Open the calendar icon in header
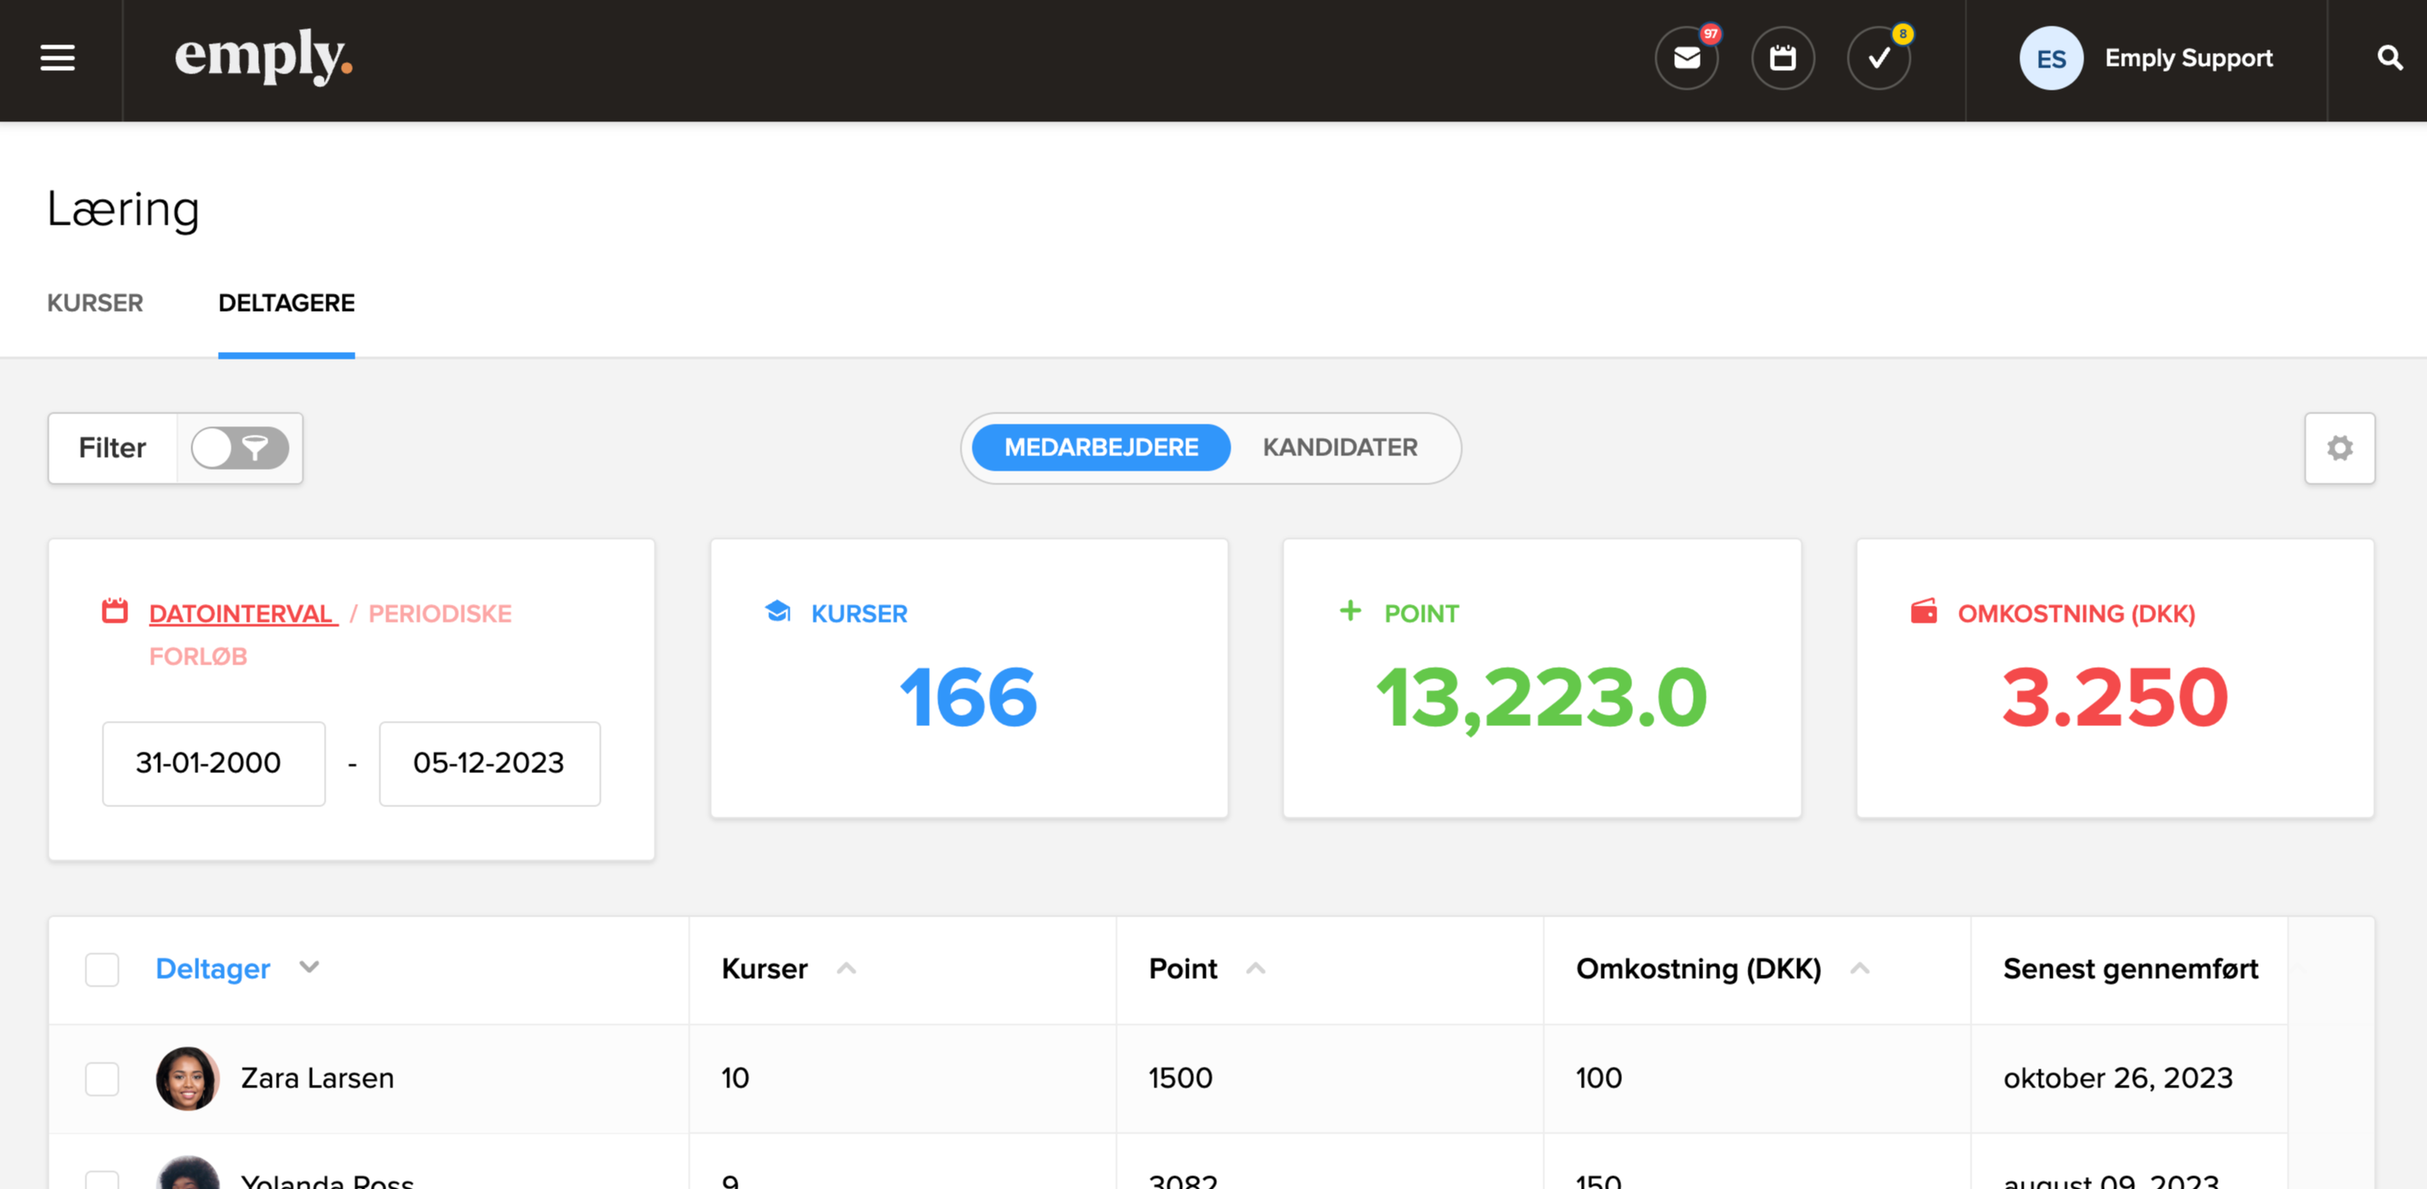Image resolution: width=2427 pixels, height=1189 pixels. [x=1783, y=58]
